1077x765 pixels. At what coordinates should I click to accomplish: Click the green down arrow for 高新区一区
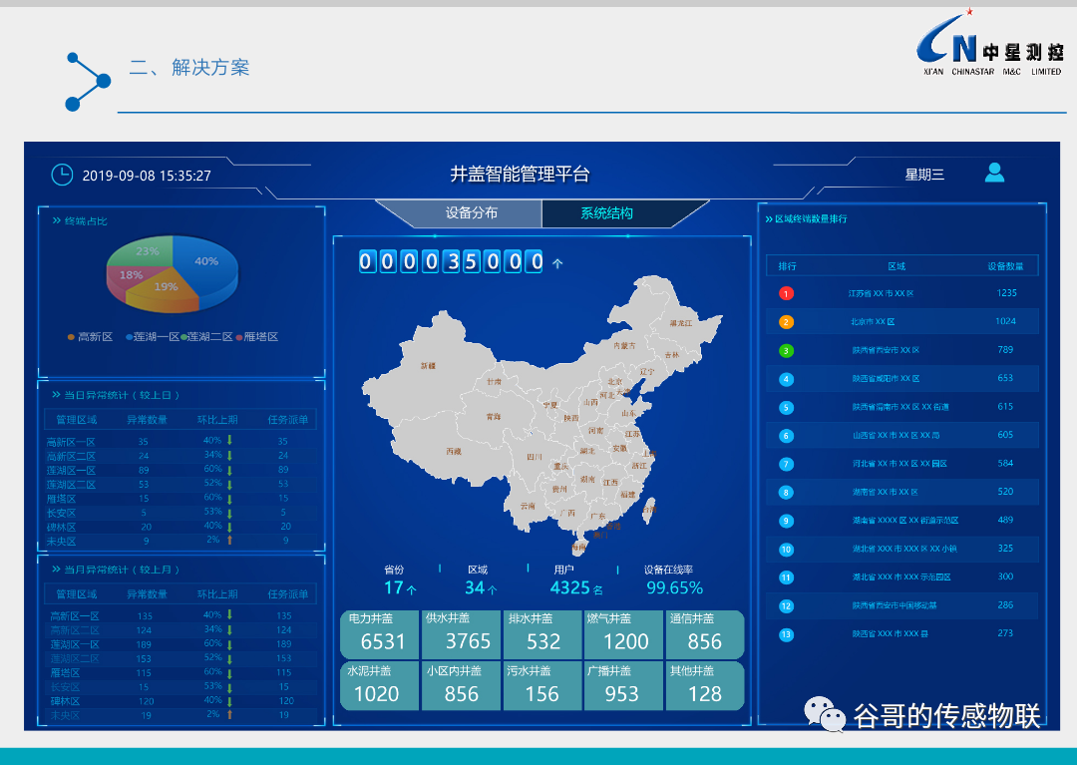[x=229, y=441]
